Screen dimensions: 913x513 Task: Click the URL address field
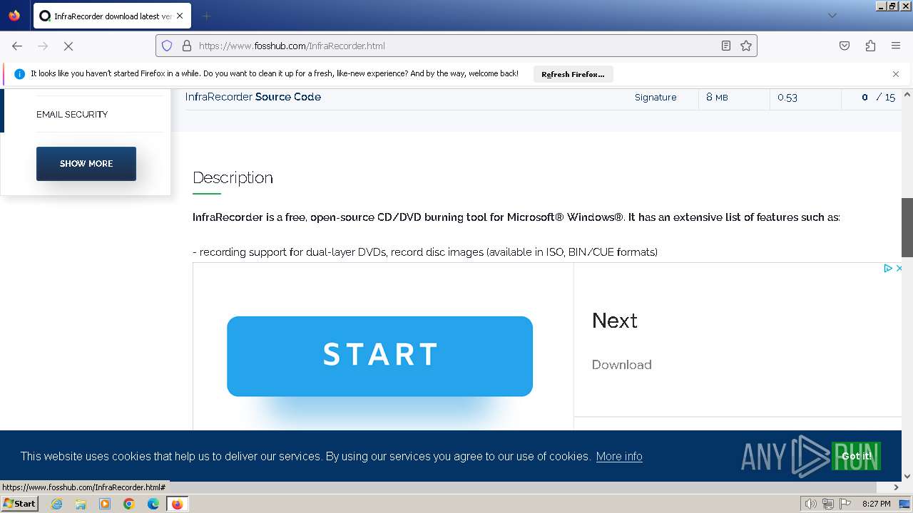coord(456,46)
